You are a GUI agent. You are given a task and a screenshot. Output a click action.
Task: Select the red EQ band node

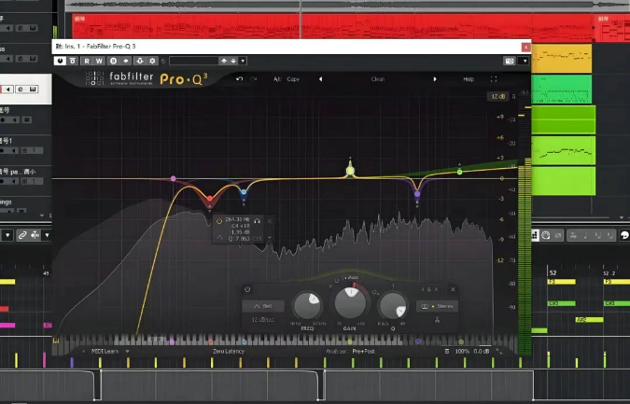pos(210,199)
